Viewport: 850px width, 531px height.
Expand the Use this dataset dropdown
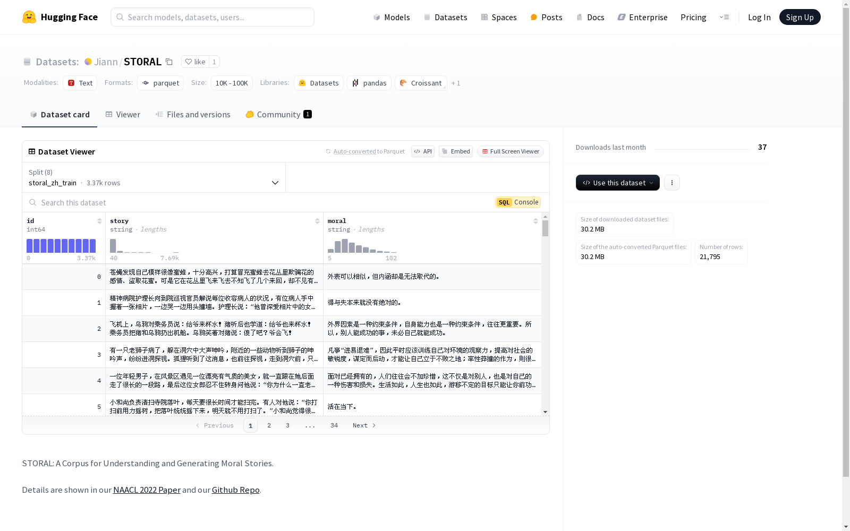618,183
